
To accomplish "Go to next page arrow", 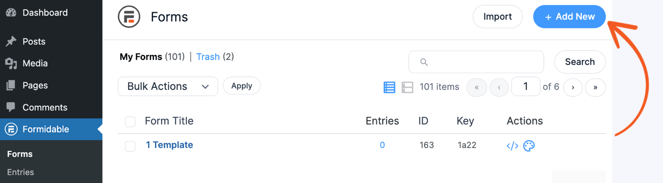I will point(573,87).
